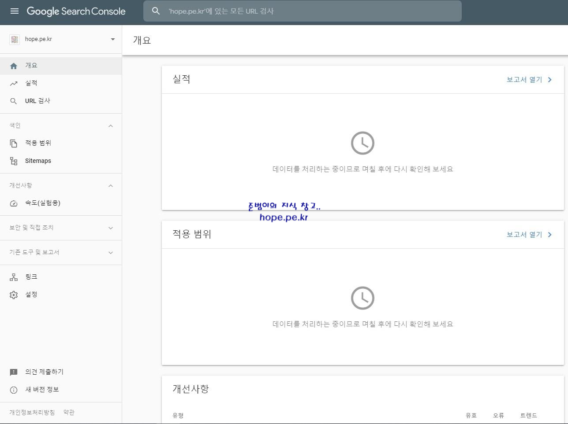Expand the 보안 및 직접 조치 section
The height and width of the screenshot is (424, 568).
click(111, 228)
